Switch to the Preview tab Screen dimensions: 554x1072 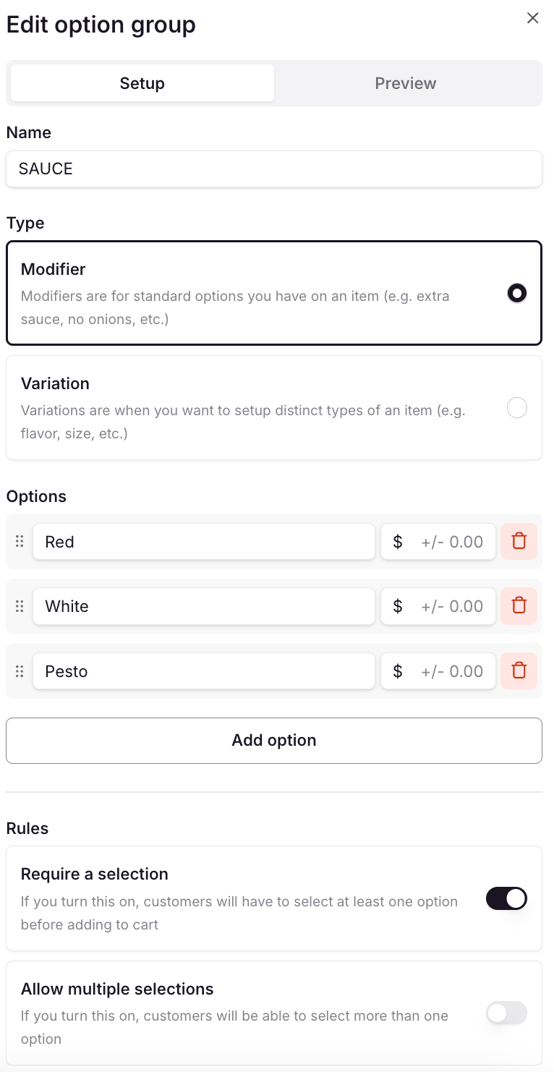click(406, 83)
